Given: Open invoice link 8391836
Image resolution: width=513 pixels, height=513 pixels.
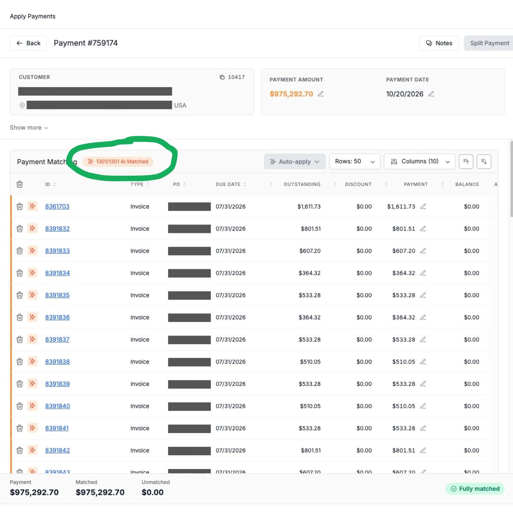Looking at the screenshot, I should click(57, 317).
